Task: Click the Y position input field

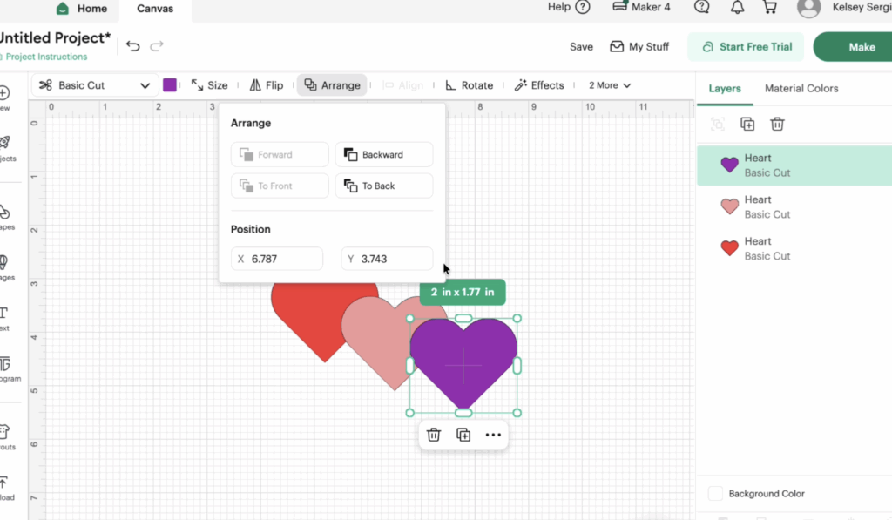Action: click(387, 259)
